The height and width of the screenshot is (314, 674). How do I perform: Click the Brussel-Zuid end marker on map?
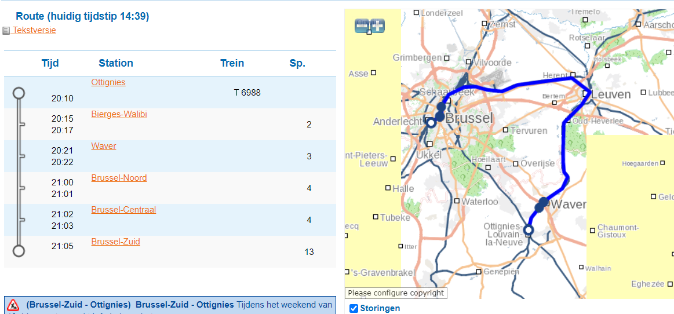click(x=431, y=123)
